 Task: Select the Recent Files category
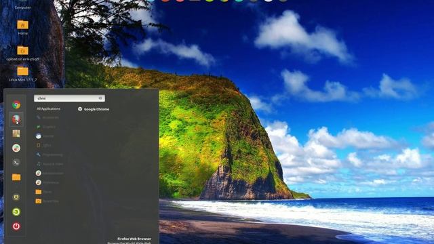click(47, 201)
